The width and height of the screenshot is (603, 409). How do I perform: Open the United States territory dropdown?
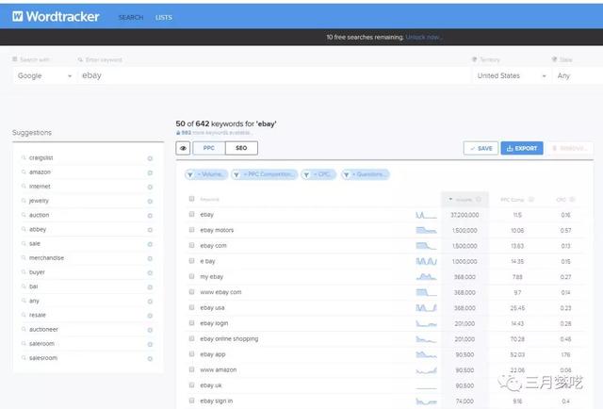click(x=512, y=75)
